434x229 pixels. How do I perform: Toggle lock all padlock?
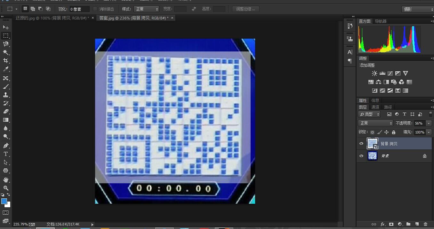click(394, 132)
